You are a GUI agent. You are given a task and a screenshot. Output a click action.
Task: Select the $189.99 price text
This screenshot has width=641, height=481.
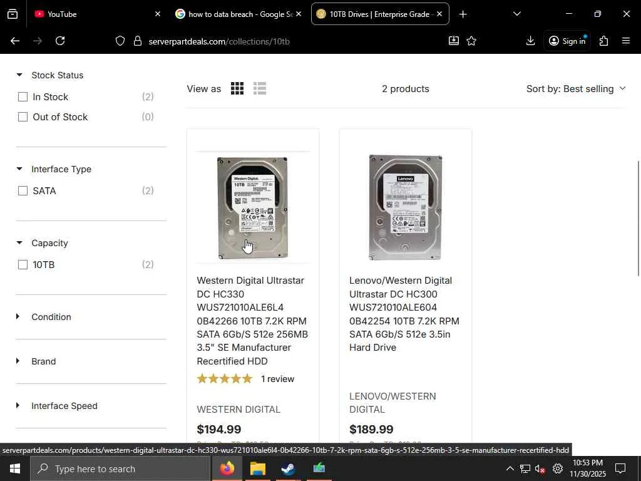371,429
